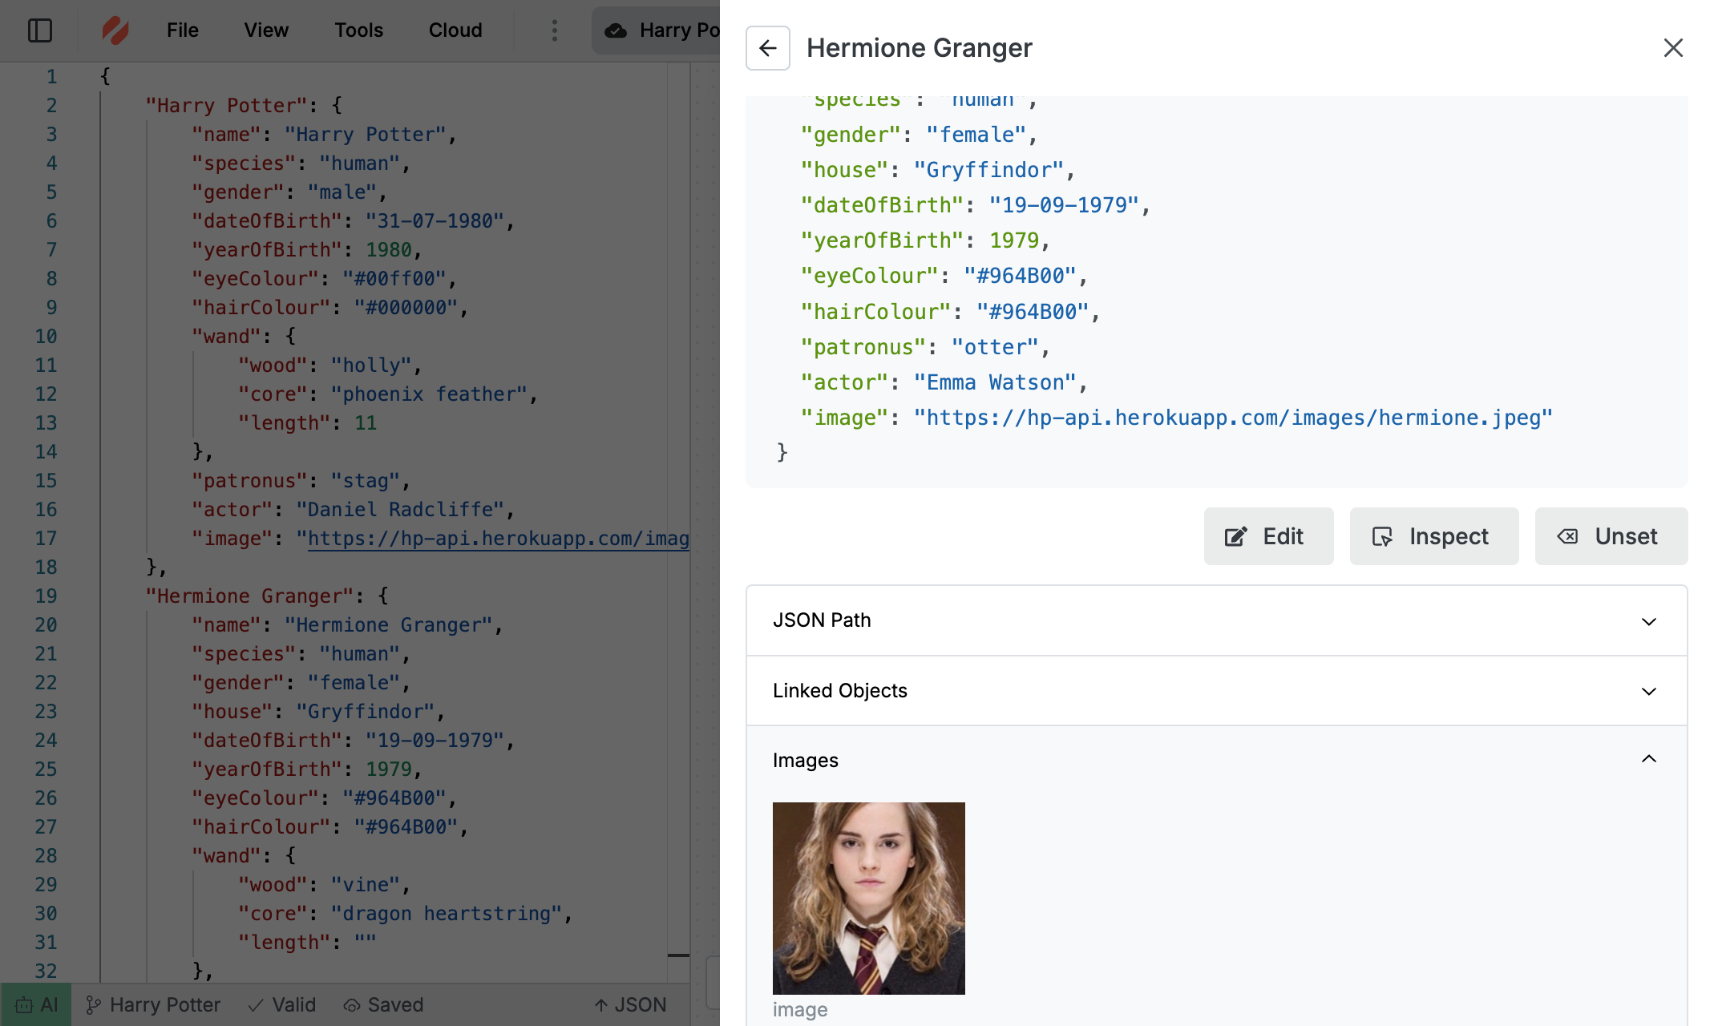Open the File menu
This screenshot has height=1026, width=1714.
pos(182,30)
